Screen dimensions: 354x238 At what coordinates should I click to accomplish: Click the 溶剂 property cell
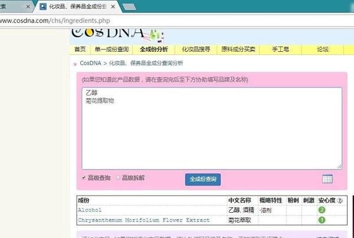click(265, 210)
